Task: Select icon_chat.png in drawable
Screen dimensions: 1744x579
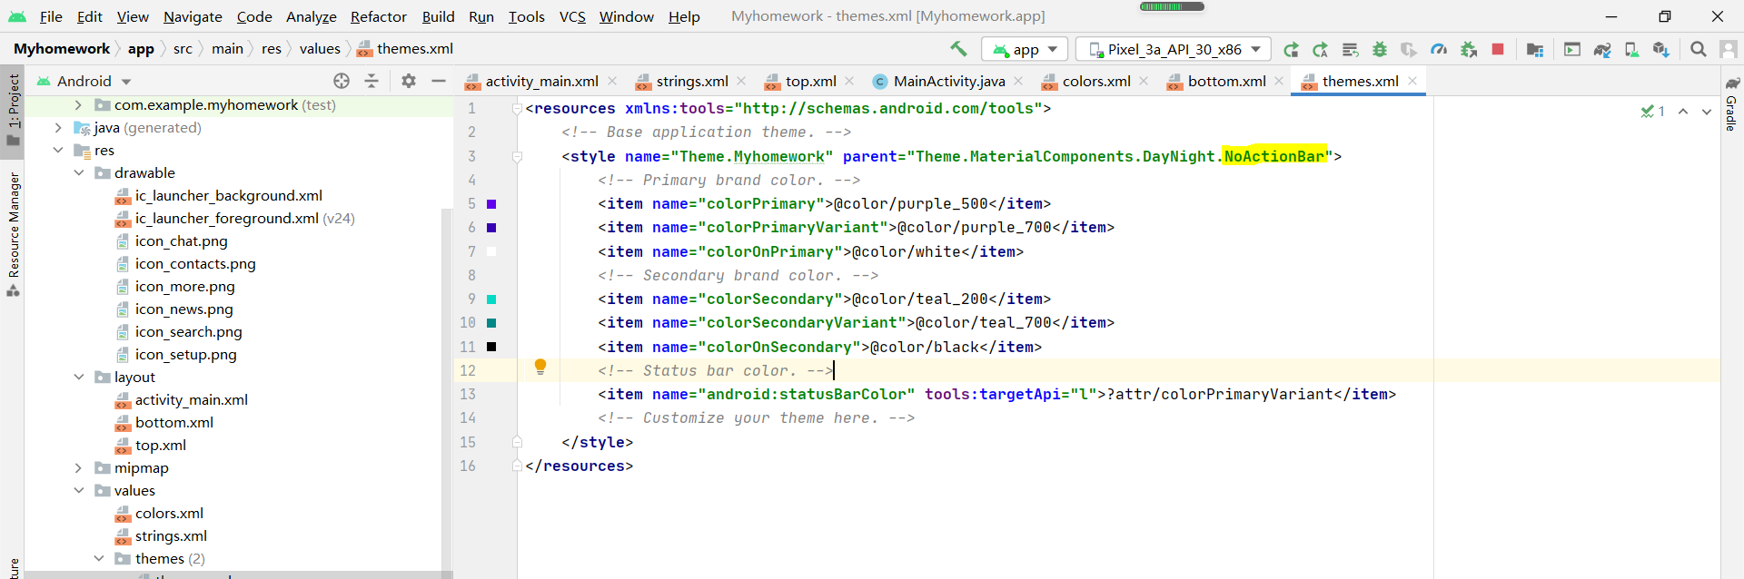Action: tap(181, 241)
